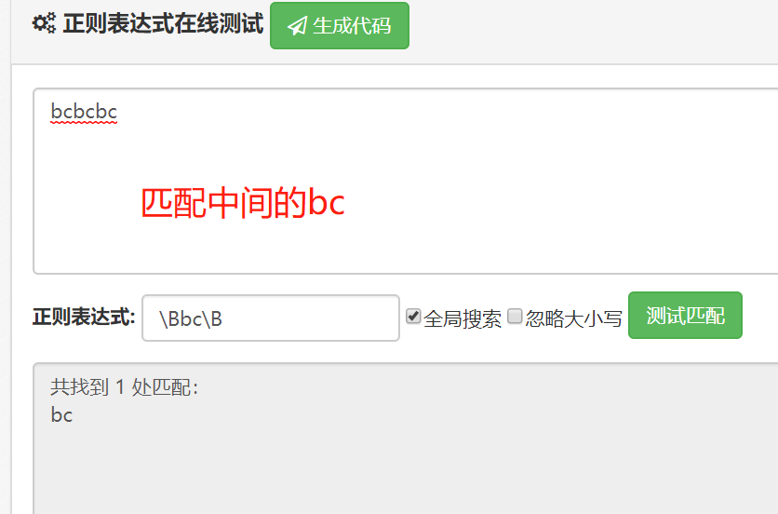Enable the 忽略大小写 checkbox
Image resolution: width=778 pixels, height=514 pixels.
(x=515, y=316)
